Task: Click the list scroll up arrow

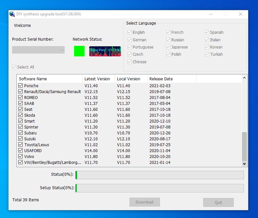Action: 244,78
